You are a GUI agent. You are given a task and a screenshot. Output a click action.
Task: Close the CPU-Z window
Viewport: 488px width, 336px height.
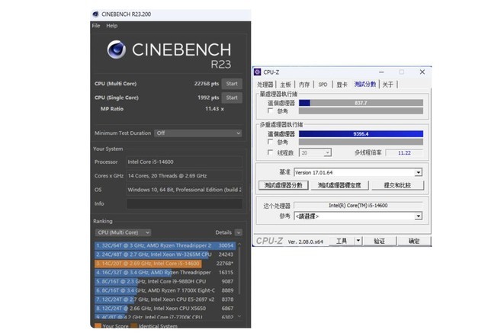coord(422,72)
